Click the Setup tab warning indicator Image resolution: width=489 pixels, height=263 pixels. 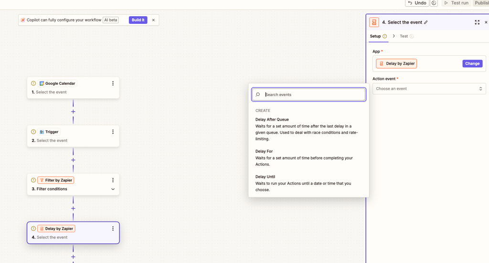click(384, 36)
